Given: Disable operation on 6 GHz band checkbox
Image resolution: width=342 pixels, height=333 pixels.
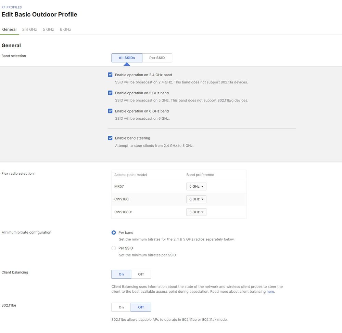Looking at the screenshot, I should coord(110,111).
